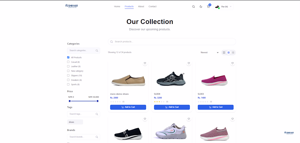Viewport: 300px width, 143px height.
Task: Click the product search magnifier icon
Action: coord(112,42)
